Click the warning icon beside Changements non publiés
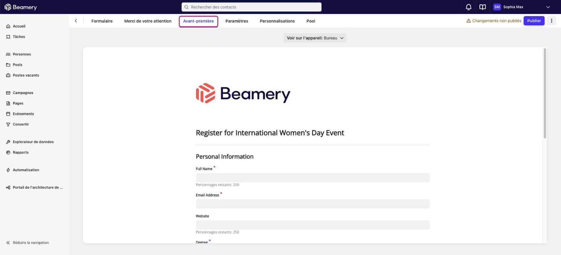The width and height of the screenshot is (561, 255). [468, 21]
